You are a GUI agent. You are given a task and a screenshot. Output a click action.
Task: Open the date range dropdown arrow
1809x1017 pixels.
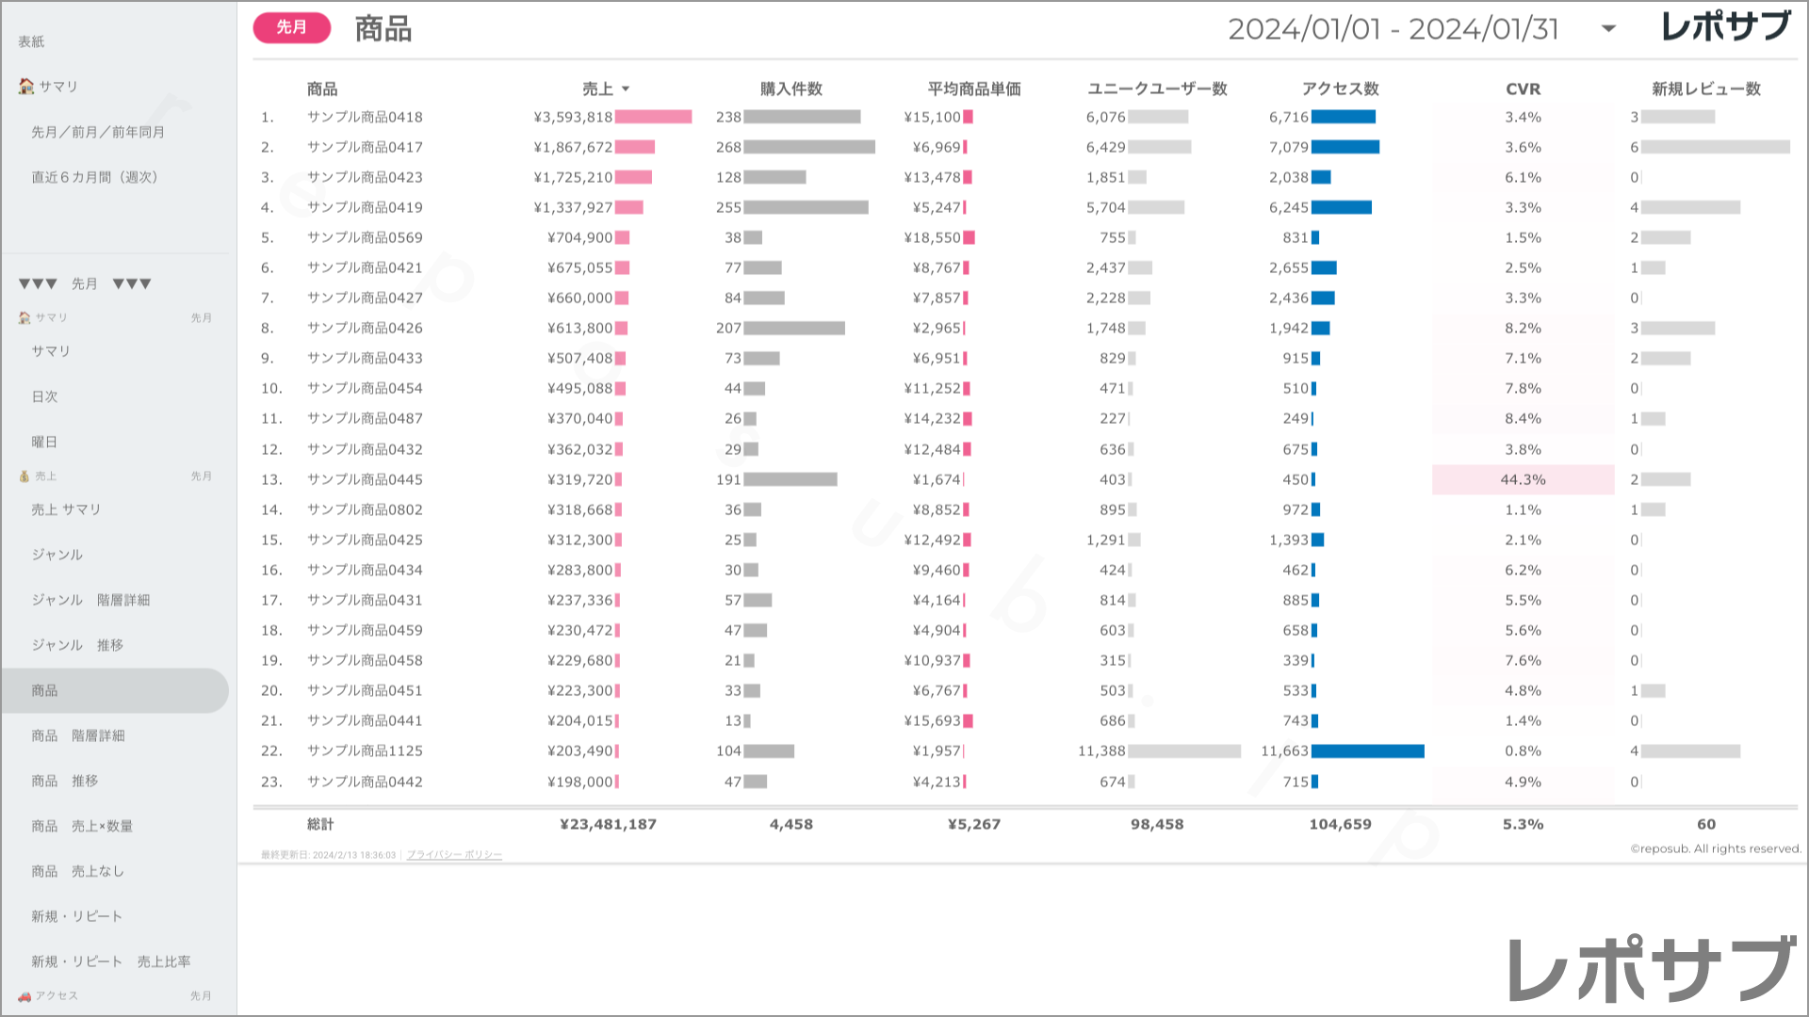[x=1609, y=29]
